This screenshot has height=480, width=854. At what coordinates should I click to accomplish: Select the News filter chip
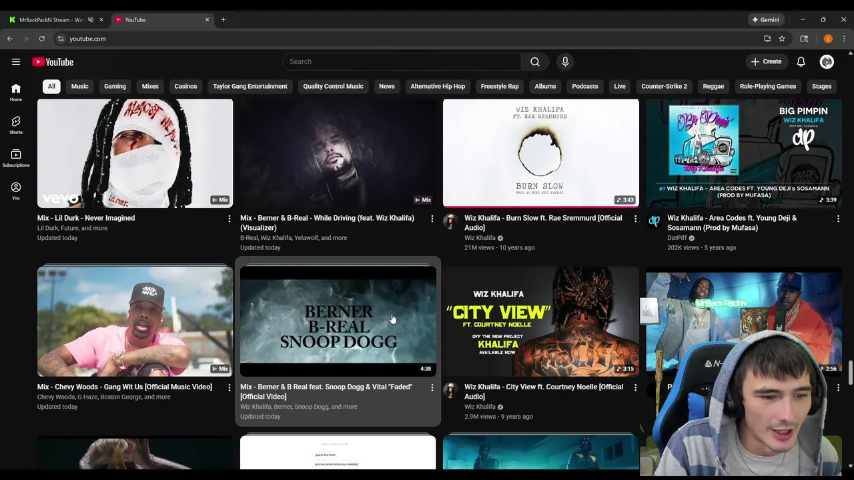click(x=387, y=86)
